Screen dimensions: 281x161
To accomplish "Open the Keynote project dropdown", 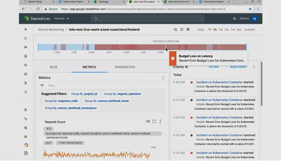I will [x=62, y=19].
